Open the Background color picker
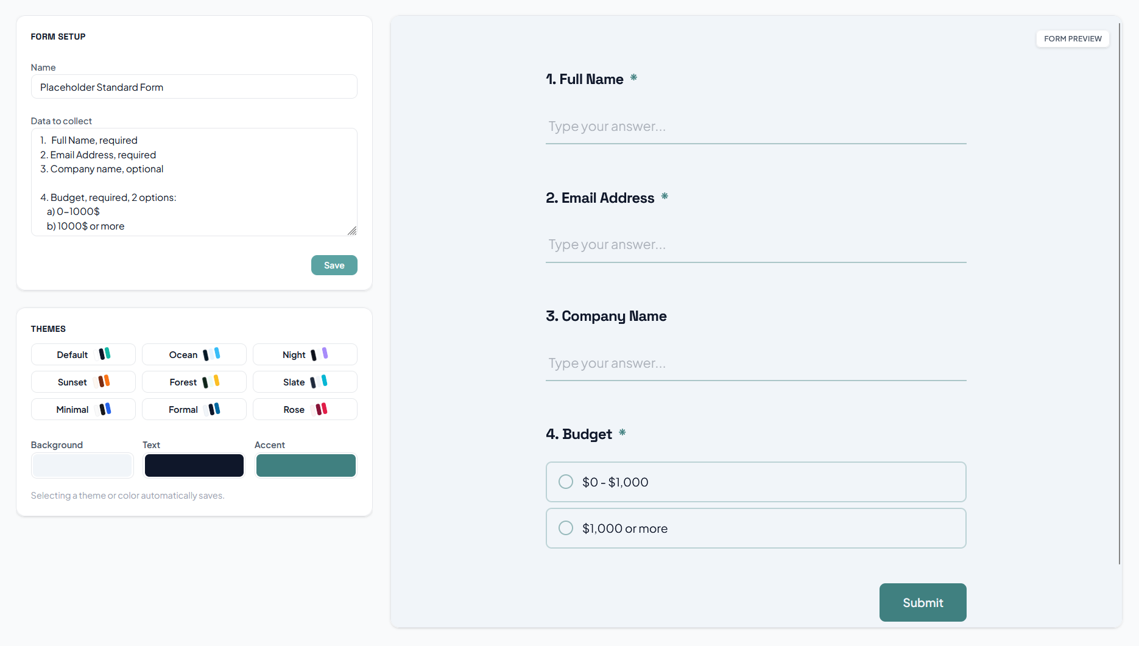Screen dimensions: 1139x646 tap(82, 465)
